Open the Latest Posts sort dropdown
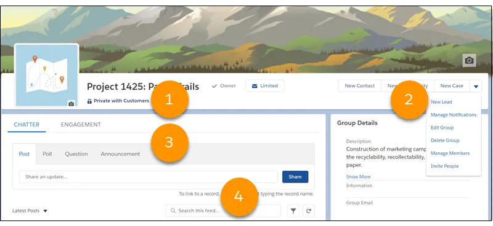Screen dimensions: 493x226 click(30, 211)
